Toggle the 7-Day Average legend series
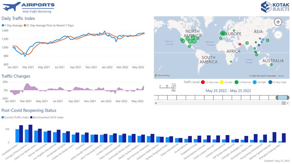 pos(12,25)
